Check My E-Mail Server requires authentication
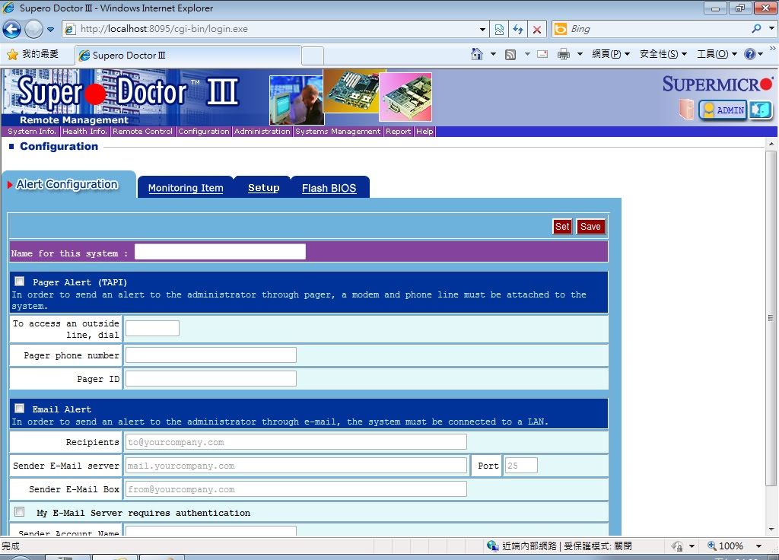 coord(19,512)
